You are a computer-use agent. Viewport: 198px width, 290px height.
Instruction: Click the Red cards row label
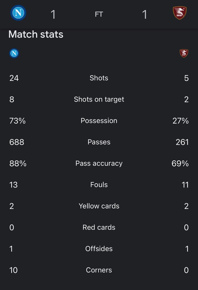click(99, 227)
